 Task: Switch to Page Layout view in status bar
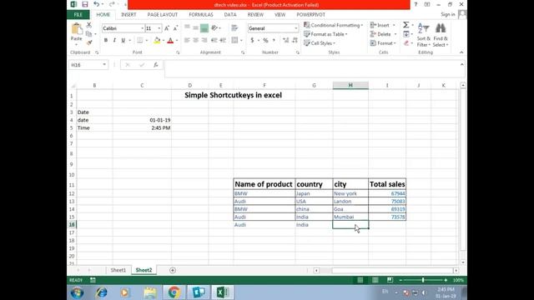tap(375, 280)
